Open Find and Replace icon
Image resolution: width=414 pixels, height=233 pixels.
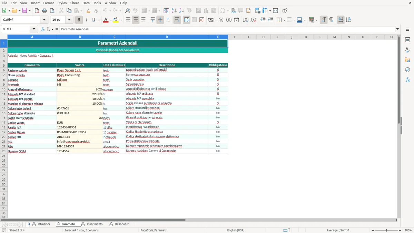click(128, 11)
